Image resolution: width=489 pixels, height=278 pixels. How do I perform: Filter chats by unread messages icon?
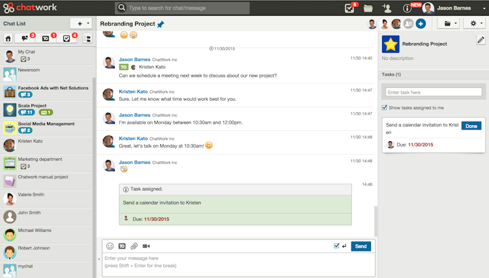[x=25, y=38]
